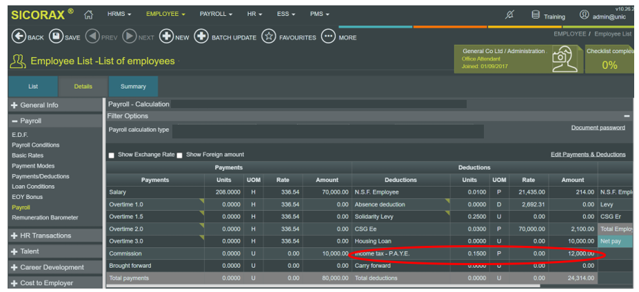Click the New plus icon
Viewport: 639px width, 292px height.
coord(166,37)
